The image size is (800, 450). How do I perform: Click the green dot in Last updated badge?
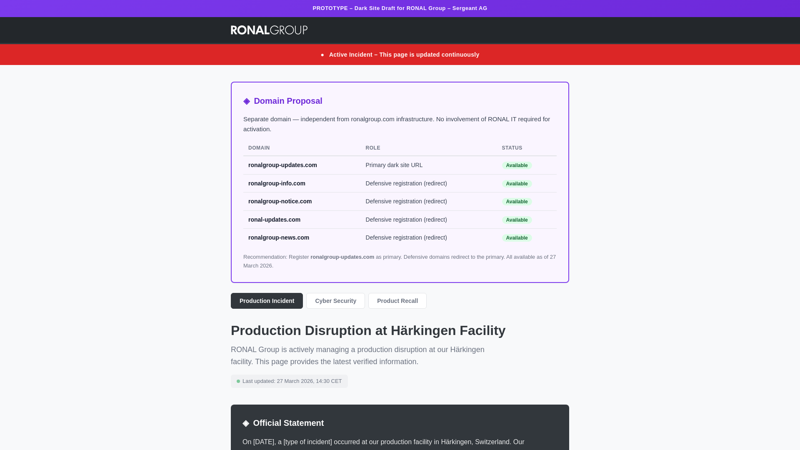point(238,381)
